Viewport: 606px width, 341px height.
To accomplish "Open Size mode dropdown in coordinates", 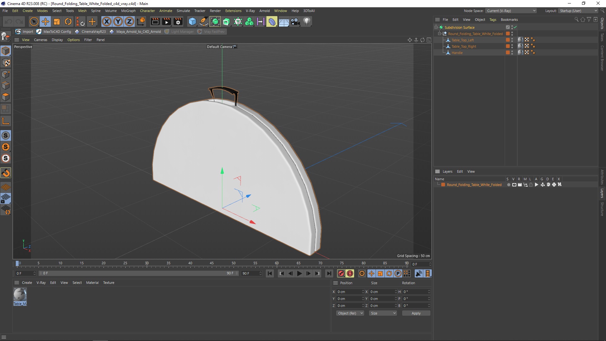I will pyautogui.click(x=383, y=313).
